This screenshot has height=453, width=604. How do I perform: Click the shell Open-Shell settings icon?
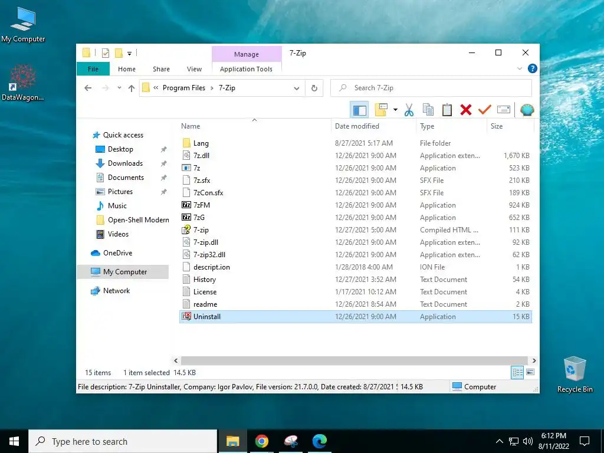point(527,110)
